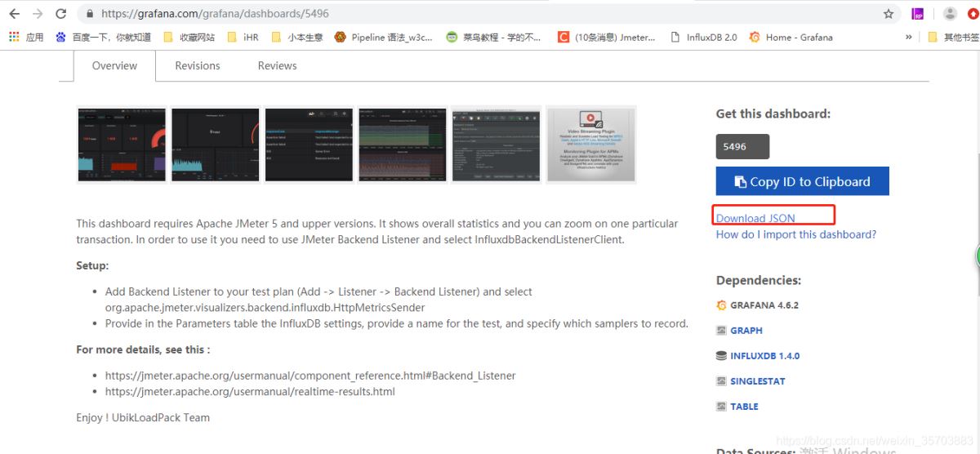This screenshot has width=980, height=454.
Task: Open the first dashboard screenshot thumbnail
Action: [121, 145]
